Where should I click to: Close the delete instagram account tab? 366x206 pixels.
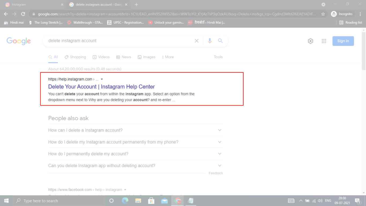pos(126,4)
